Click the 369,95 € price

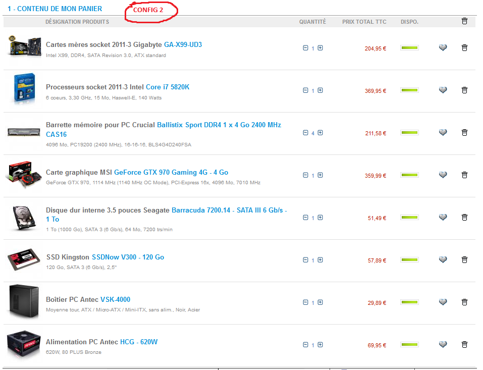click(x=375, y=91)
